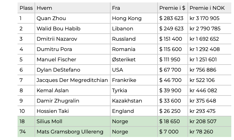
Task: Click the kr 78 260 prize cell
Action: tap(209, 132)
